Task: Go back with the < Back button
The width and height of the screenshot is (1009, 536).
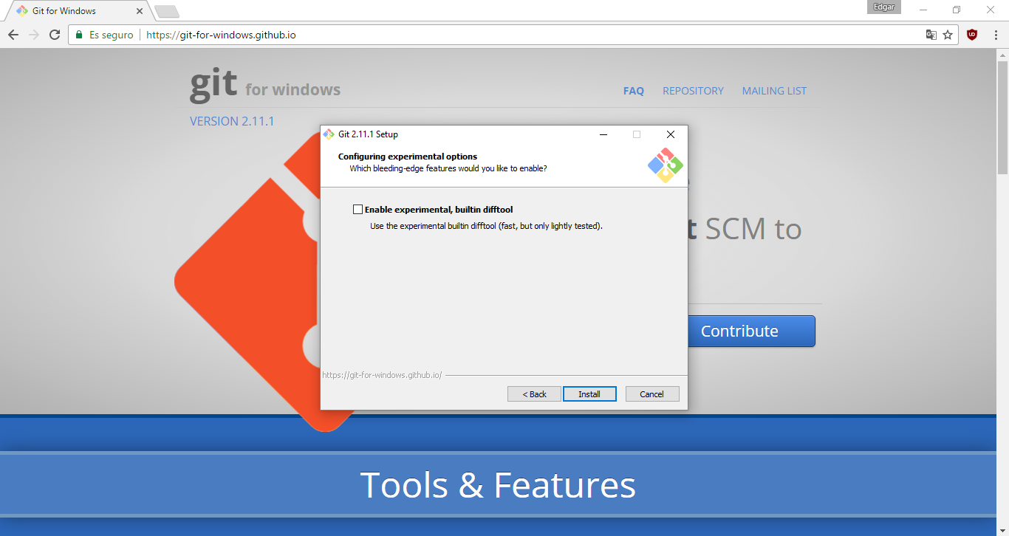Action: click(534, 394)
